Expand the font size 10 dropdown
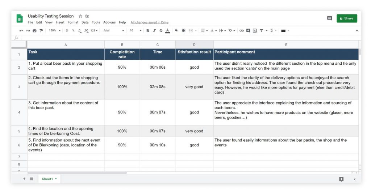This screenshot has width=371, height=193. coord(136,31)
